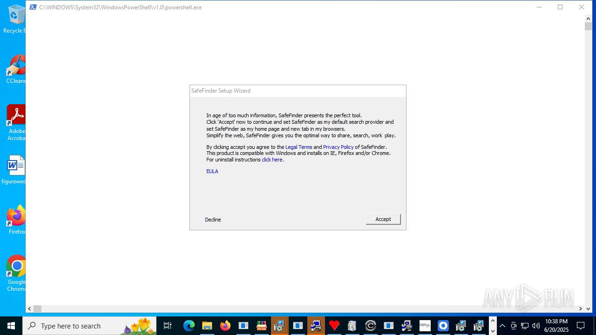Image resolution: width=596 pixels, height=335 pixels.
Task: Click the taskbar search box
Action: tap(89, 326)
